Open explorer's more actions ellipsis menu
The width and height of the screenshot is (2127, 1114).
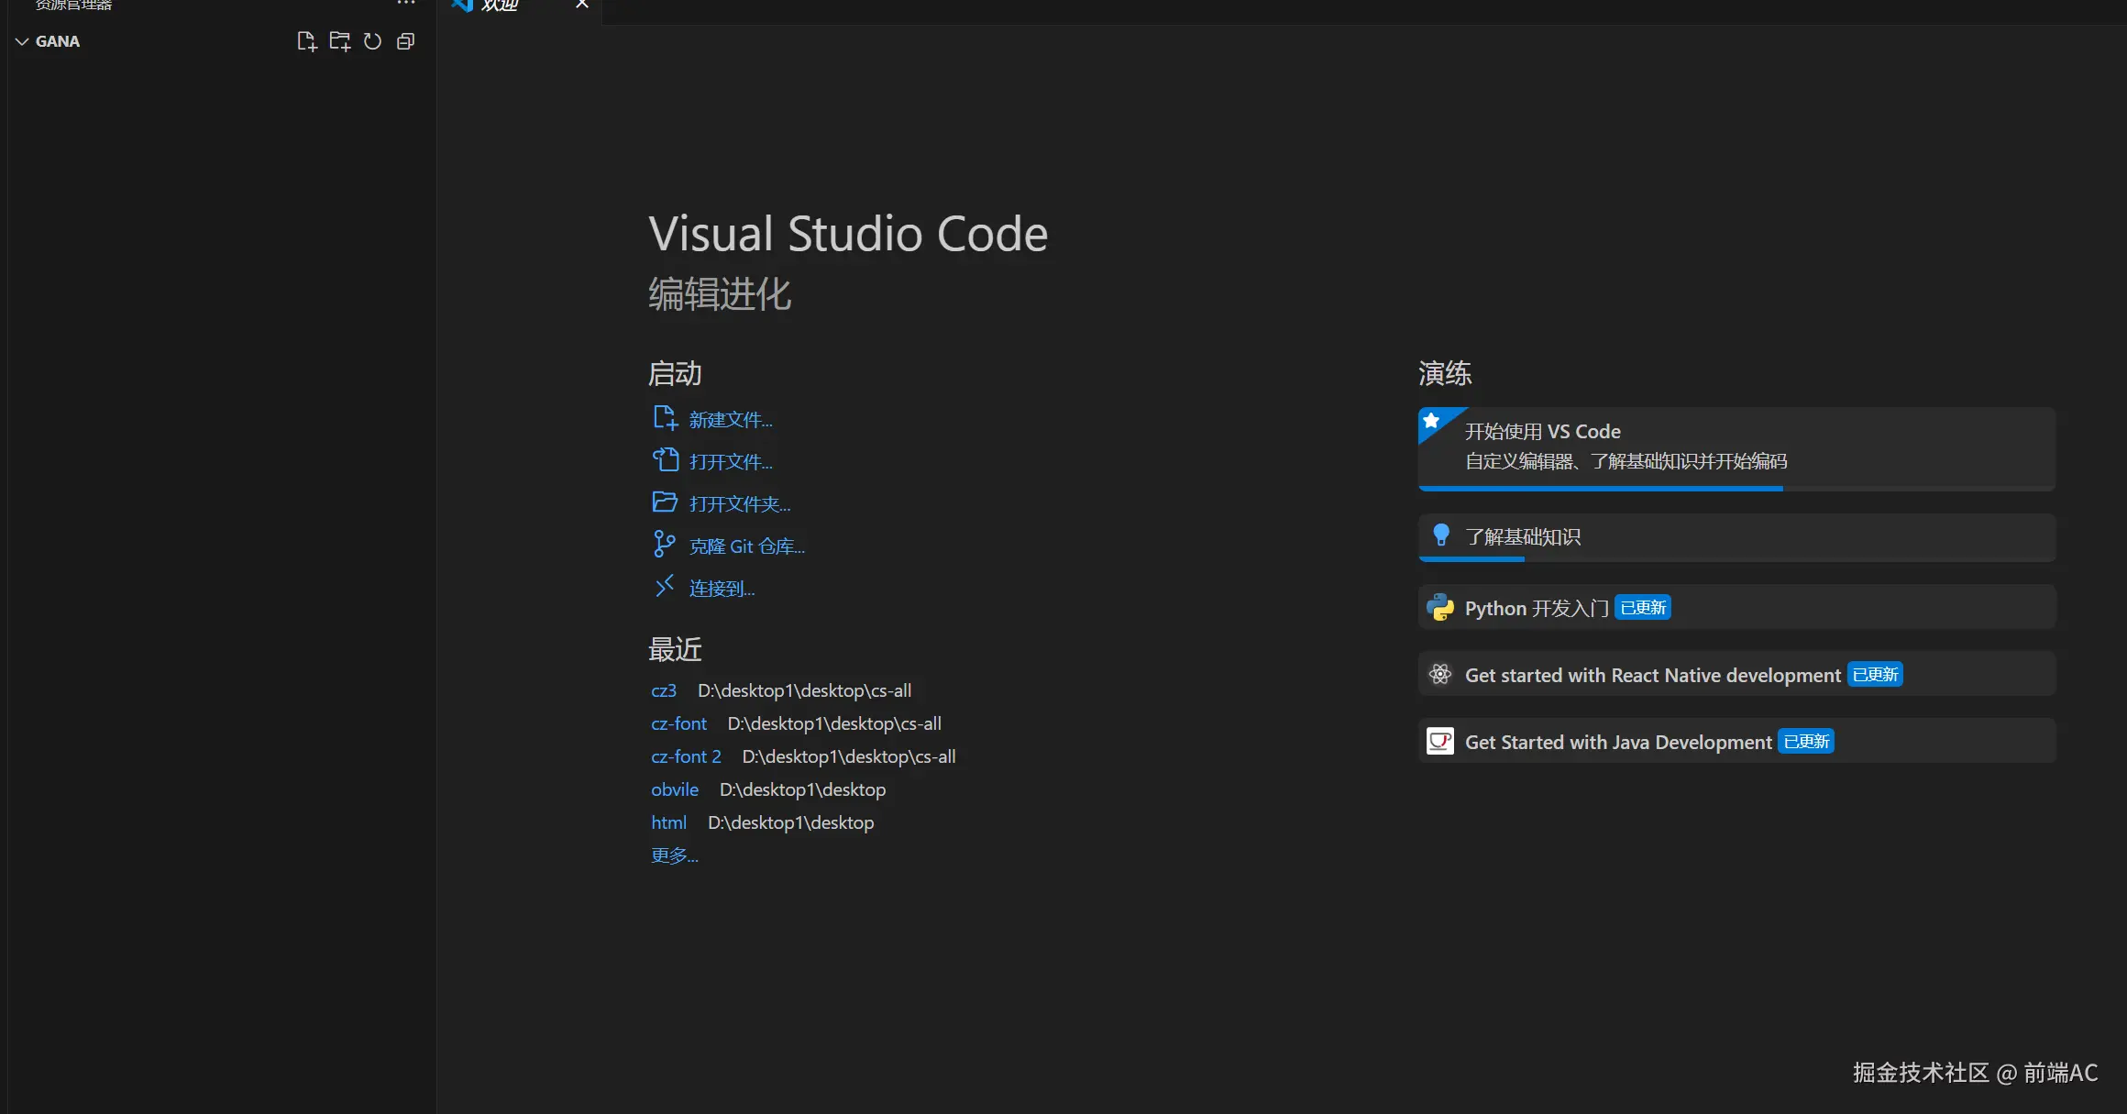coord(406,4)
